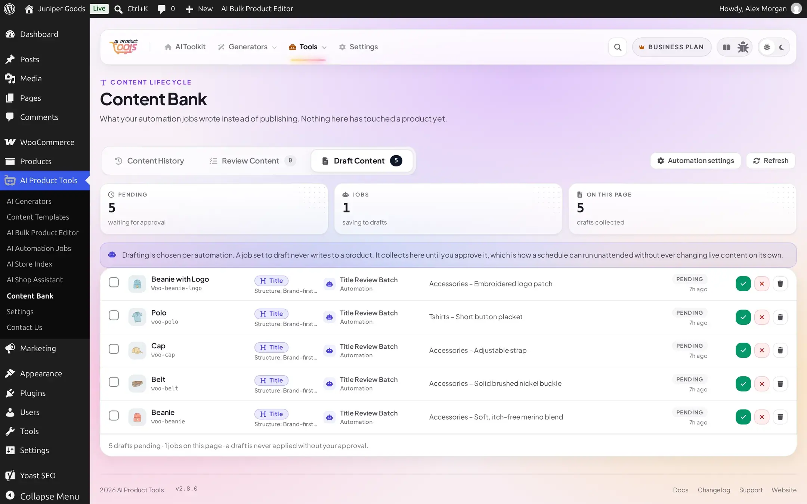Screen dimensions: 807x504
Task: Switch to light mode sun icon
Action: (x=767, y=47)
